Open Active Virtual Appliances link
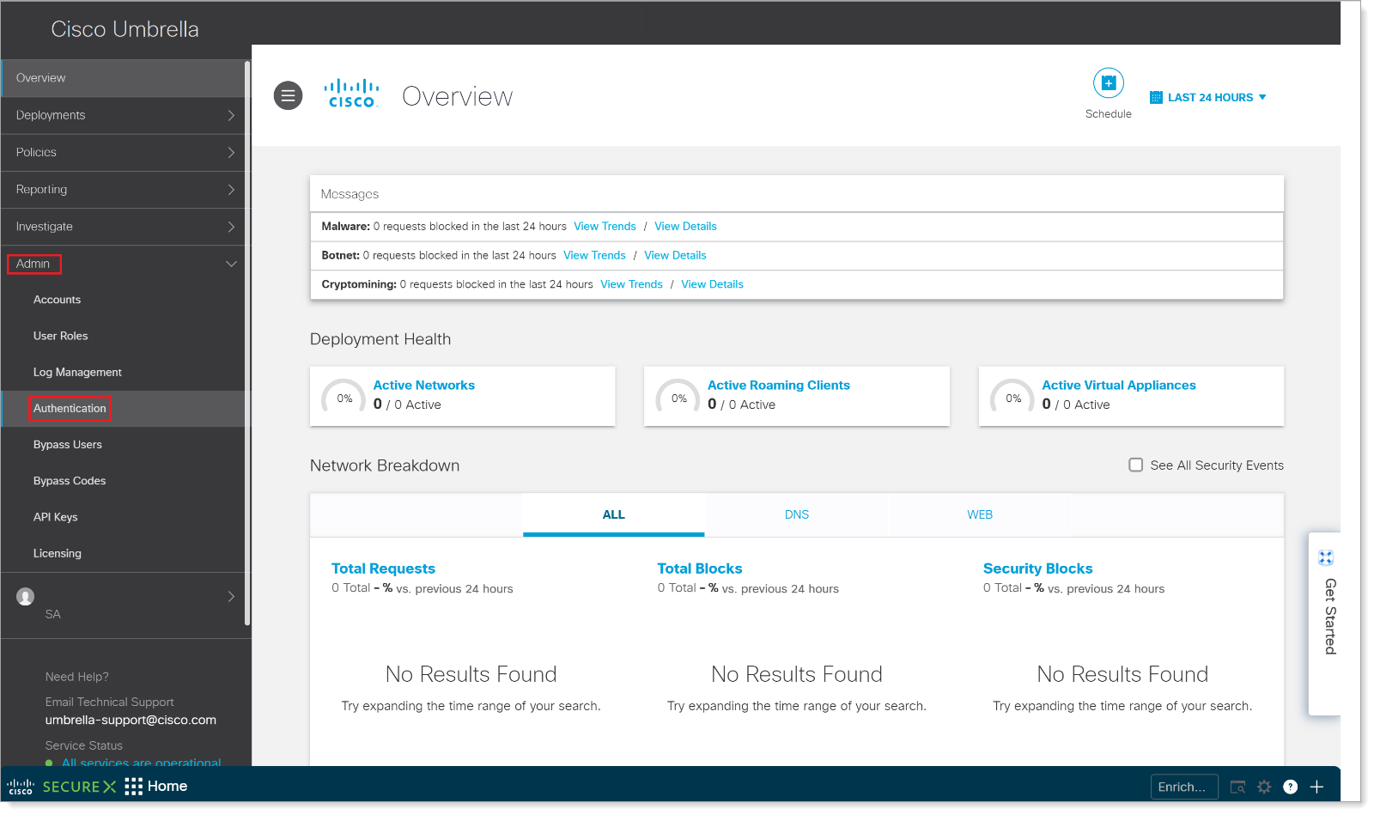Image resolution: width=1374 pixels, height=815 pixels. [x=1118, y=386]
